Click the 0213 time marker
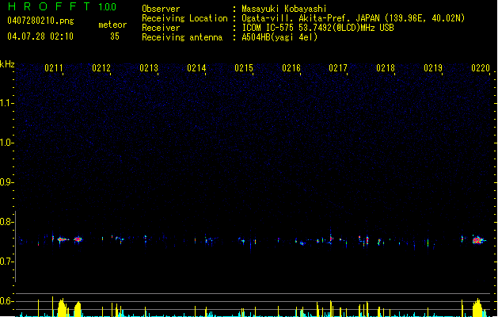This screenshot has width=498, height=317. tap(149, 68)
